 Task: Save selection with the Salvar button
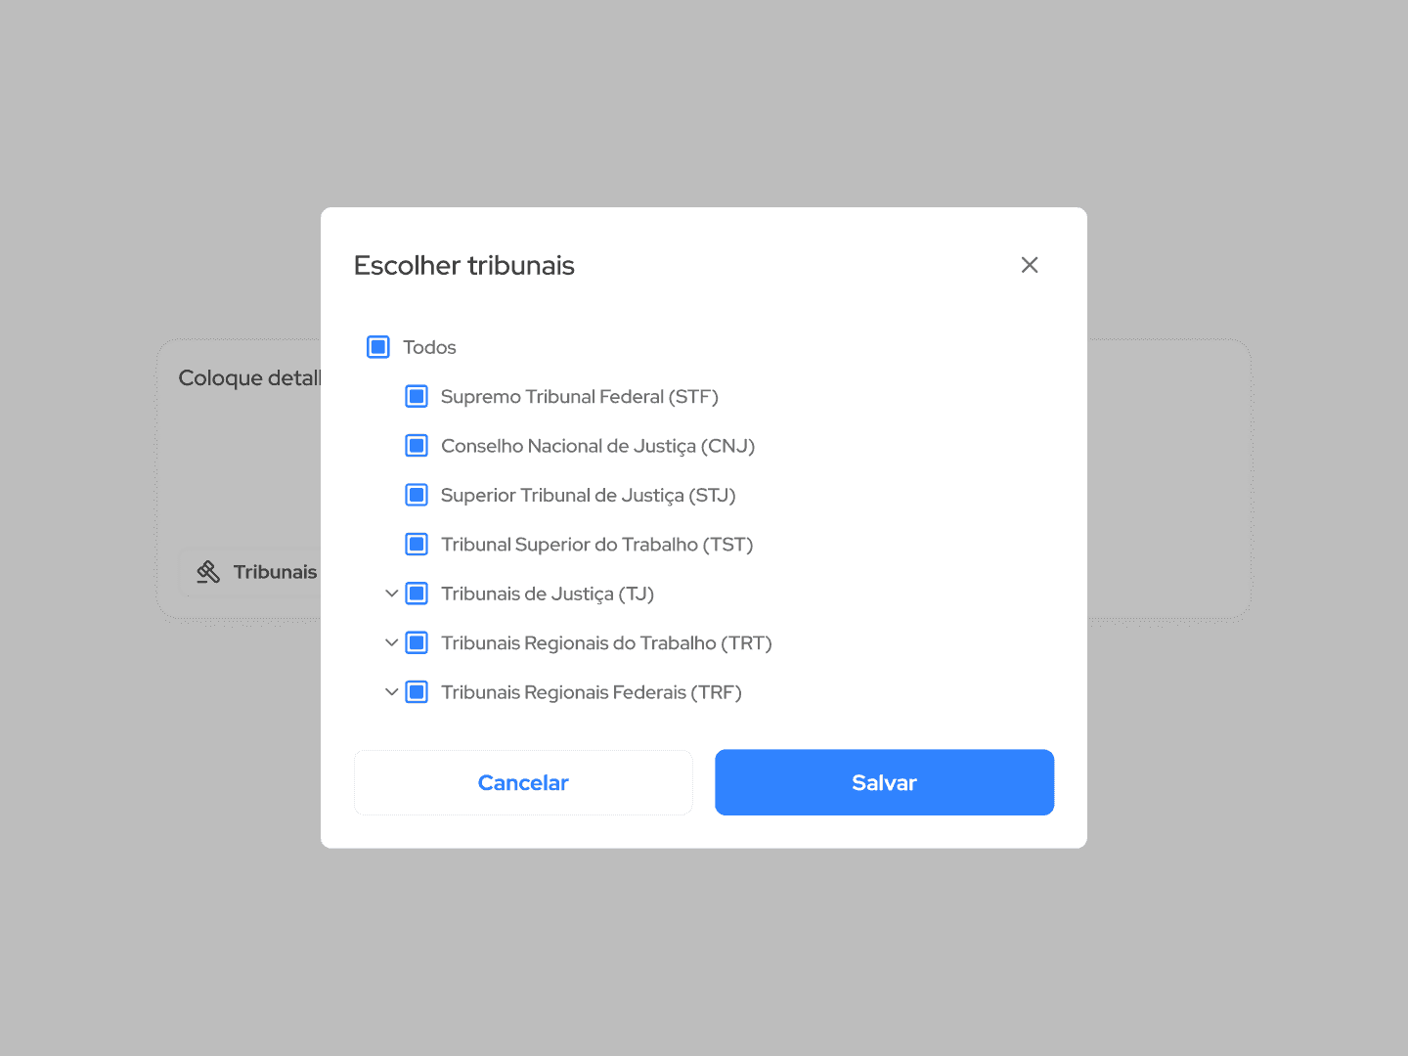[884, 782]
